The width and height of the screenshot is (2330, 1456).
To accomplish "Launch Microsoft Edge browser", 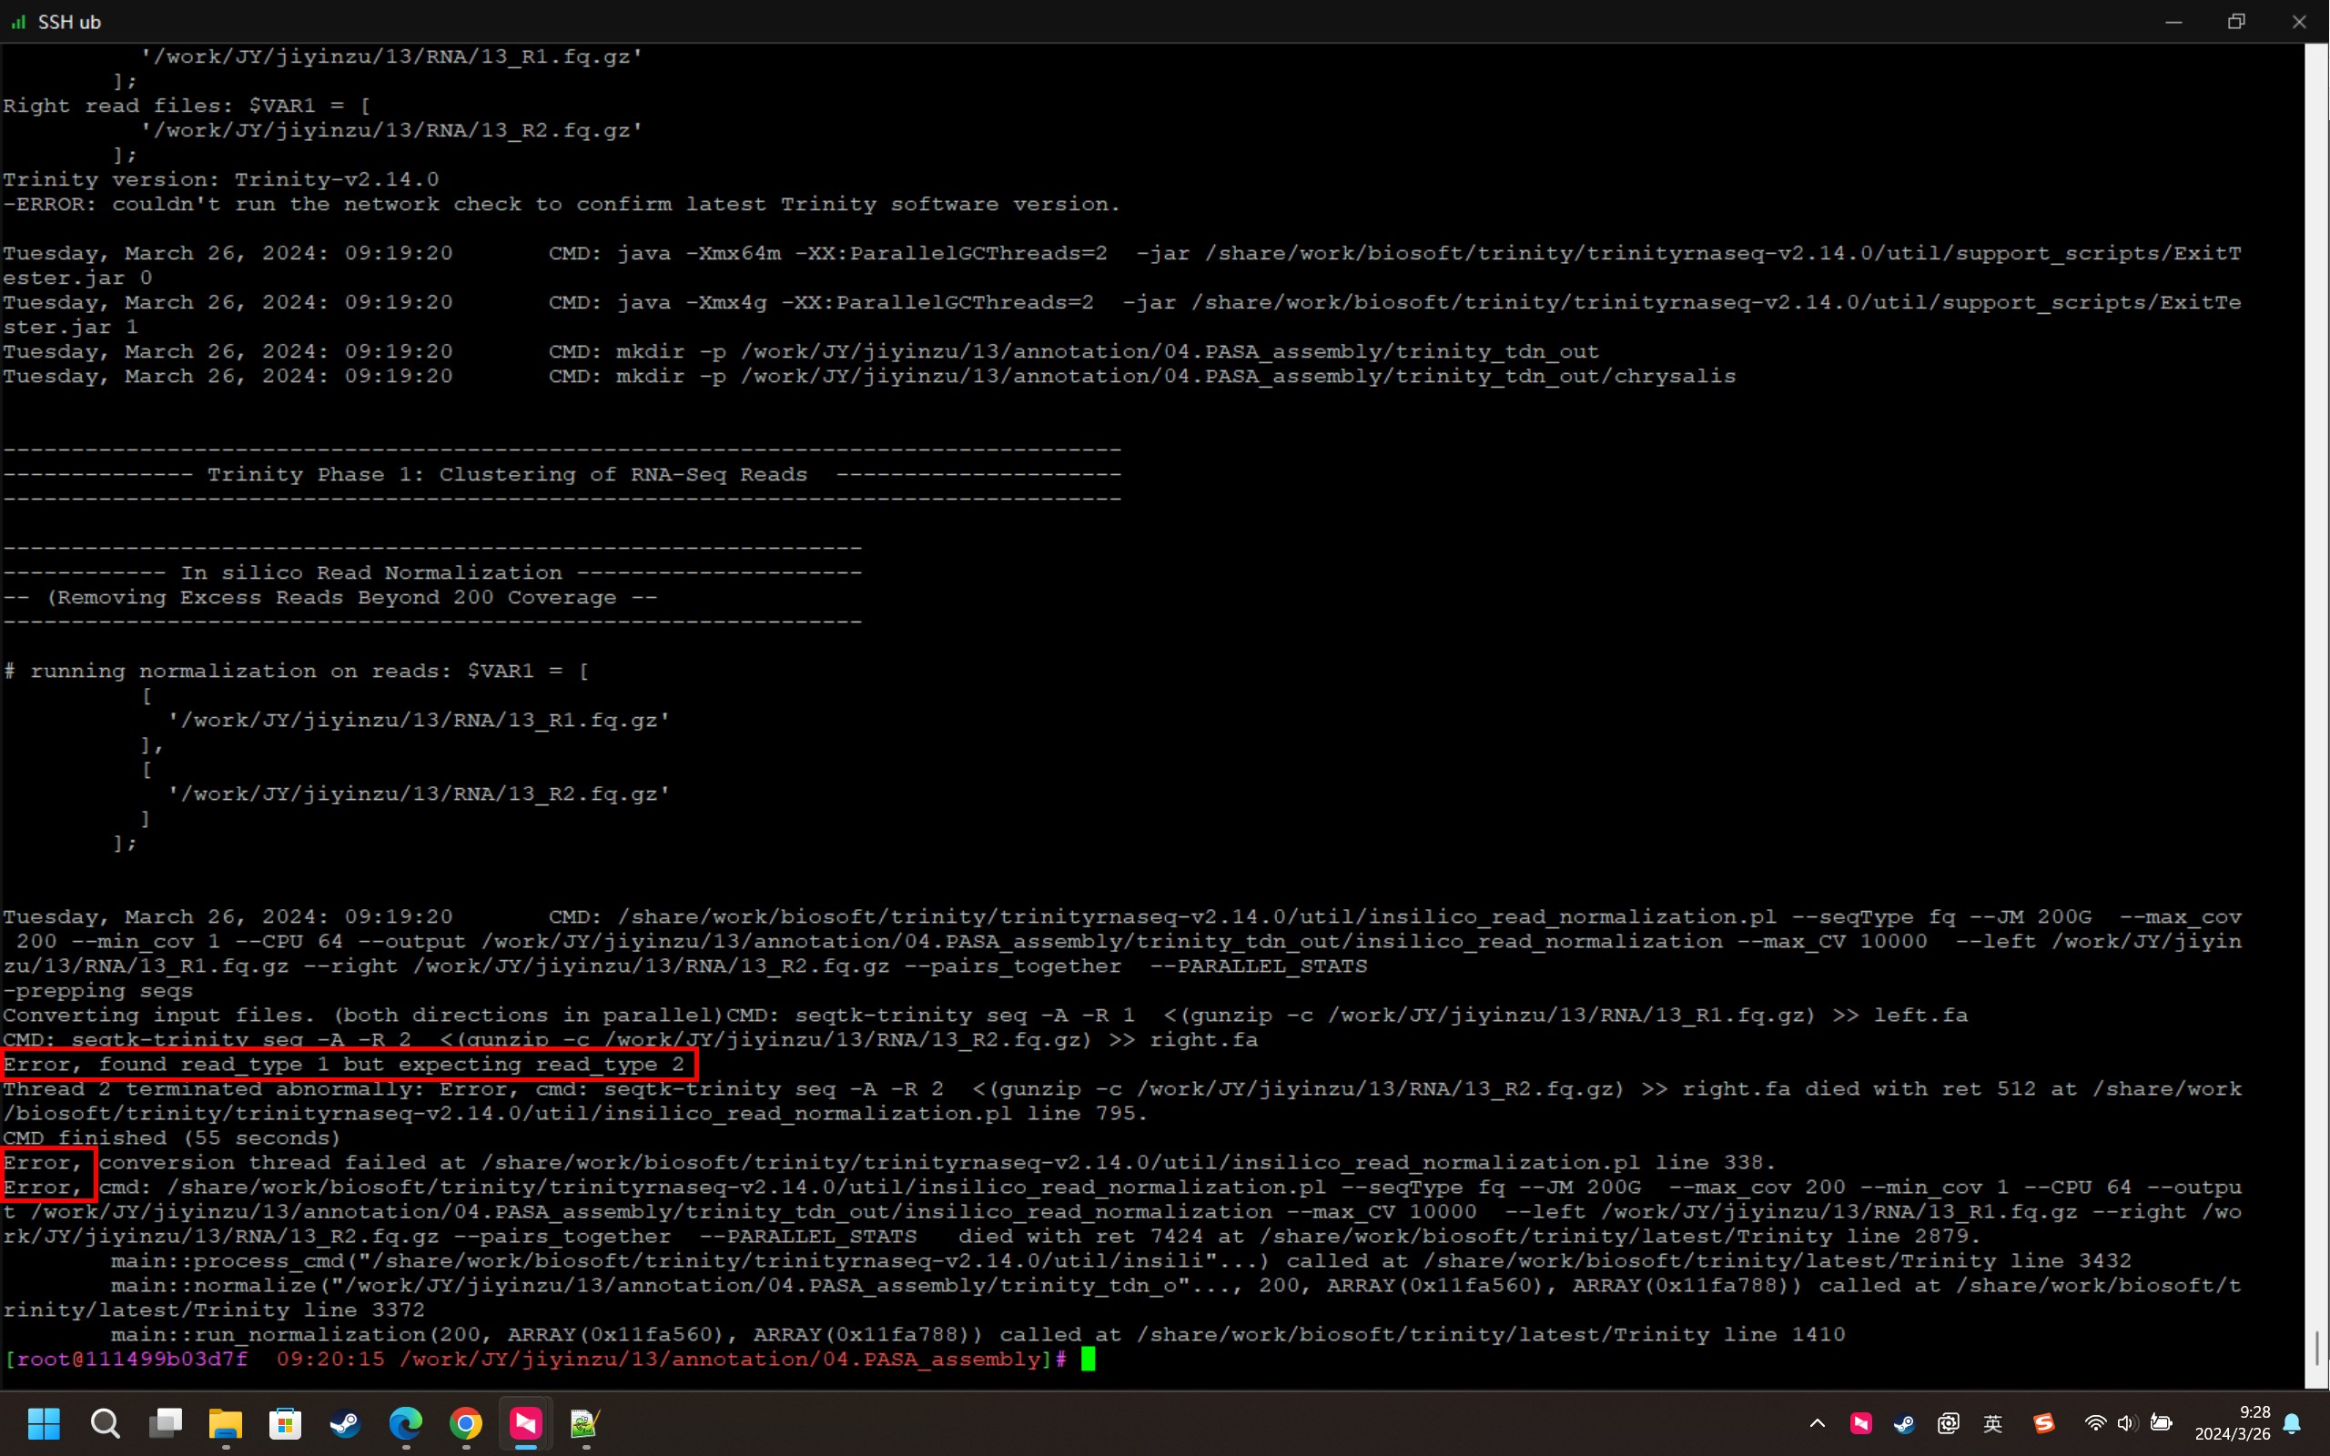I will coord(405,1422).
